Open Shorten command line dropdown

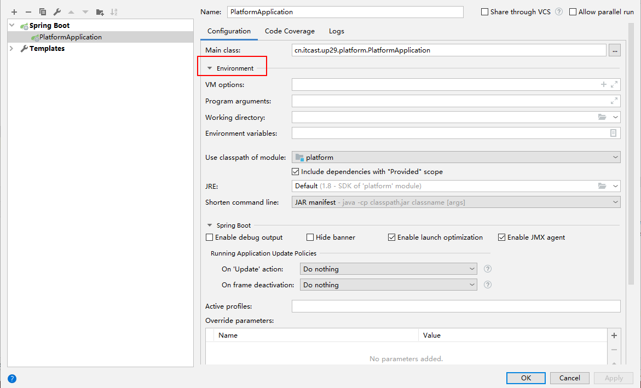[615, 202]
